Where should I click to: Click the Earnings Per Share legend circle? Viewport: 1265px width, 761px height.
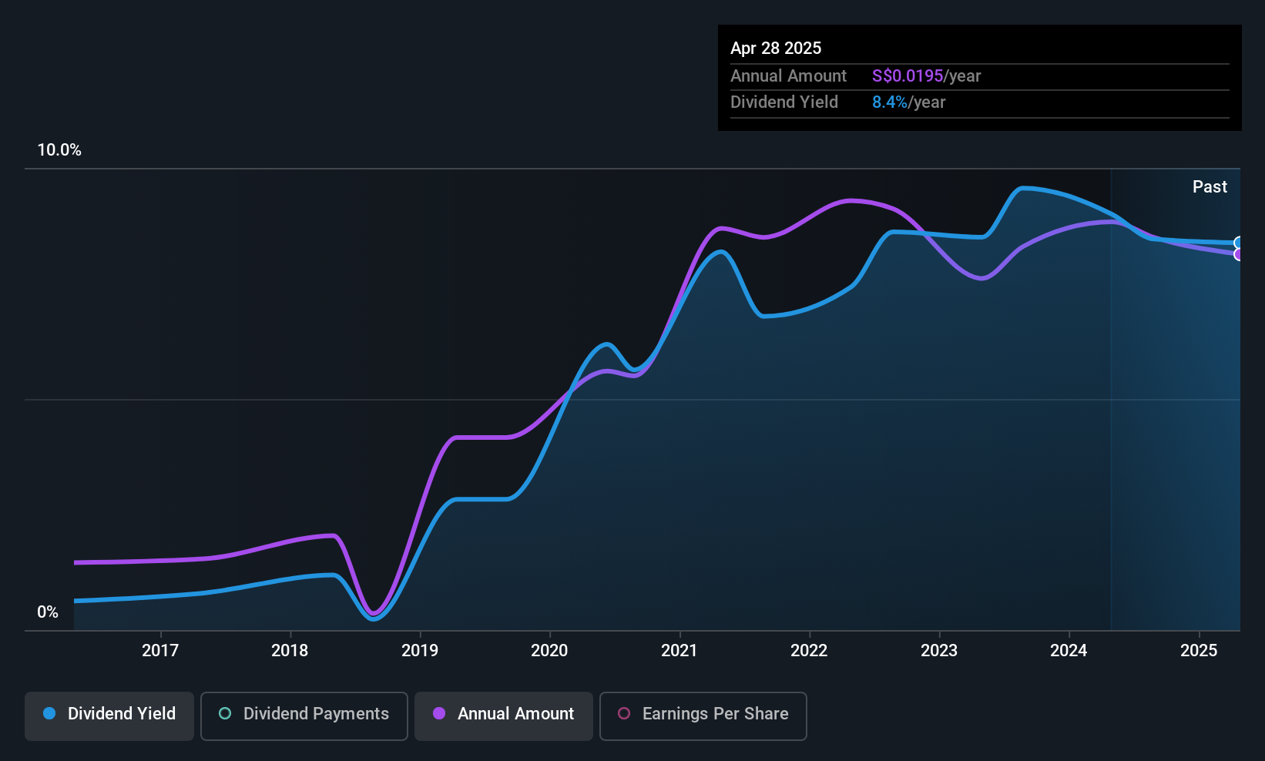point(624,714)
